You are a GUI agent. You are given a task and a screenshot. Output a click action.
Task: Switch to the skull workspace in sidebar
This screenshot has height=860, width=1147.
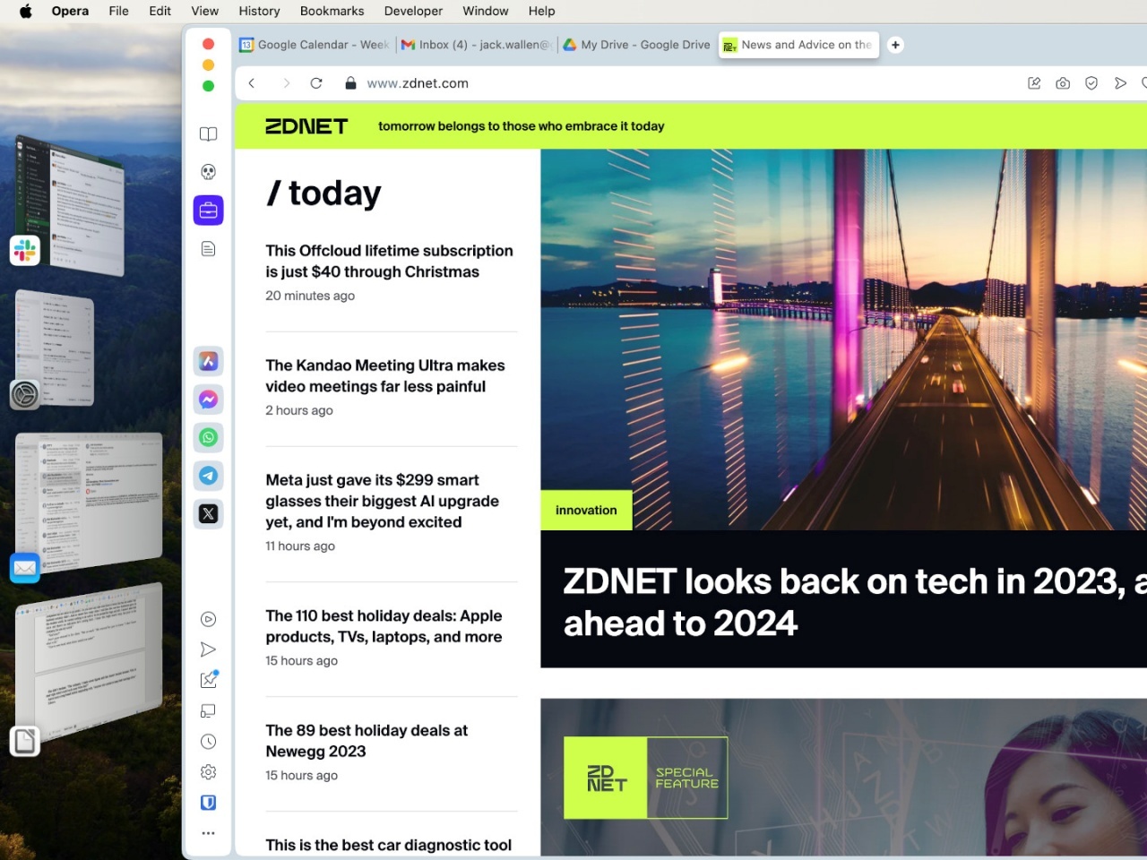[208, 172]
